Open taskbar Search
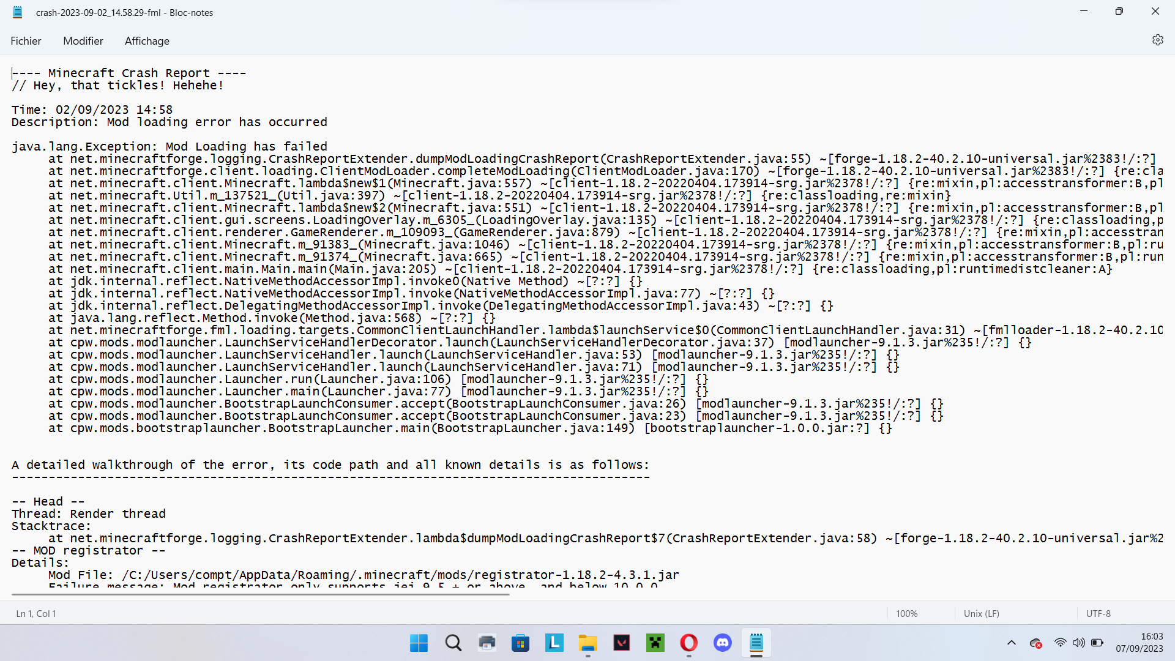1175x661 pixels. click(x=453, y=643)
